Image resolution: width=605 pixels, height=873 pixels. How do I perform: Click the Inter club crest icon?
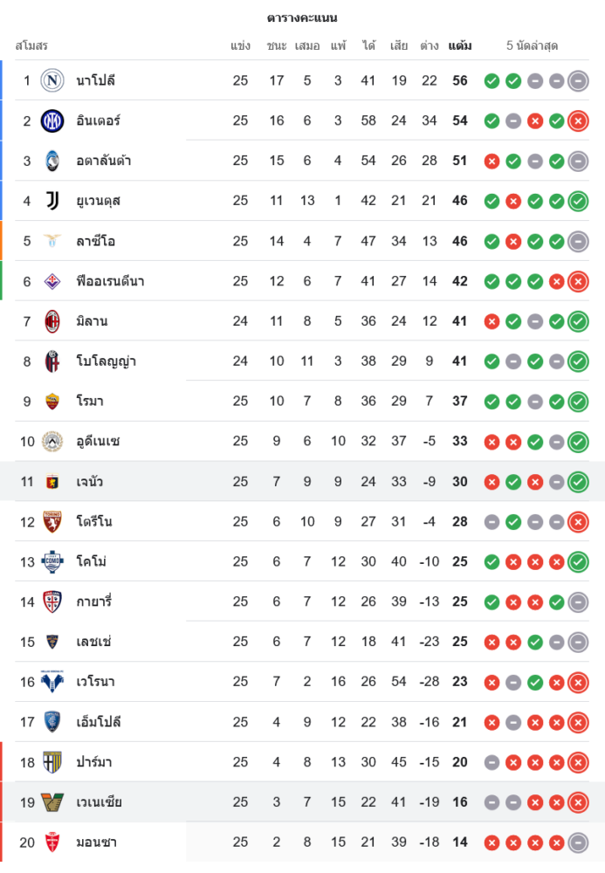[52, 120]
